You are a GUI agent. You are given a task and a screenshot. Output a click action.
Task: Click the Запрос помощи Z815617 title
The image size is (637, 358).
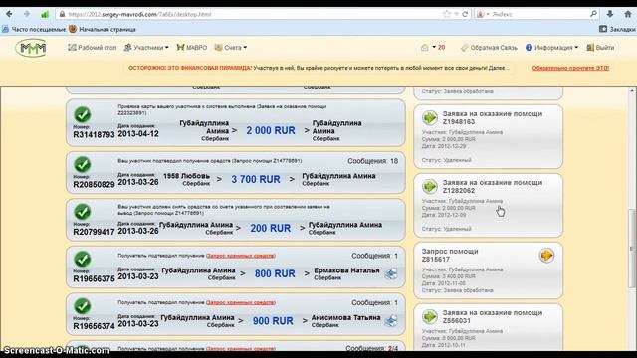pos(450,255)
